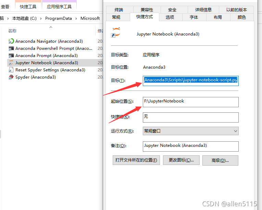Viewport: 262px width, 210px height.
Task: Select Spyder (Anaconda3) entry
Action: (x=36, y=77)
